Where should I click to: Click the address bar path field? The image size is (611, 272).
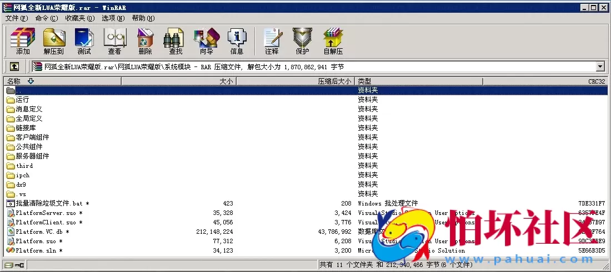coord(314,67)
